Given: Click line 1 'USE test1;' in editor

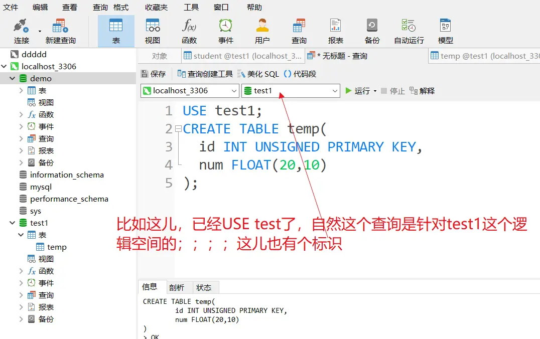Looking at the screenshot, I should pos(222,111).
